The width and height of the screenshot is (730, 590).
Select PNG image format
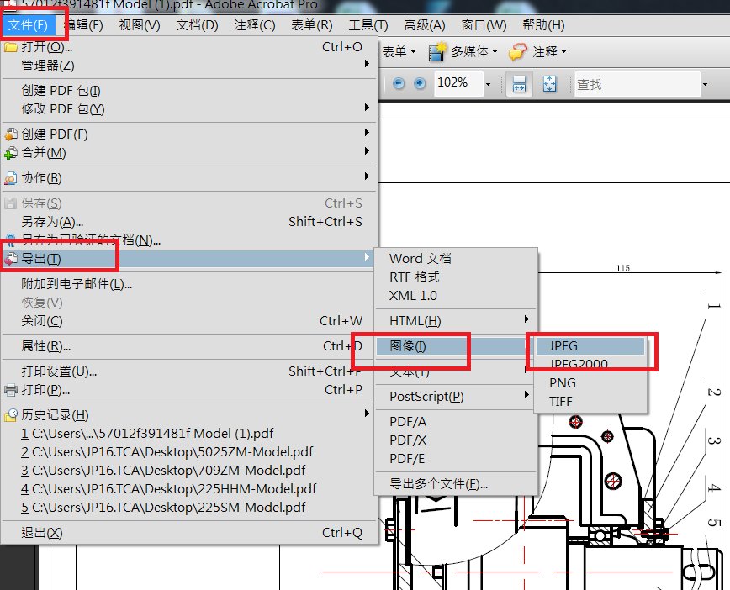click(x=590, y=383)
